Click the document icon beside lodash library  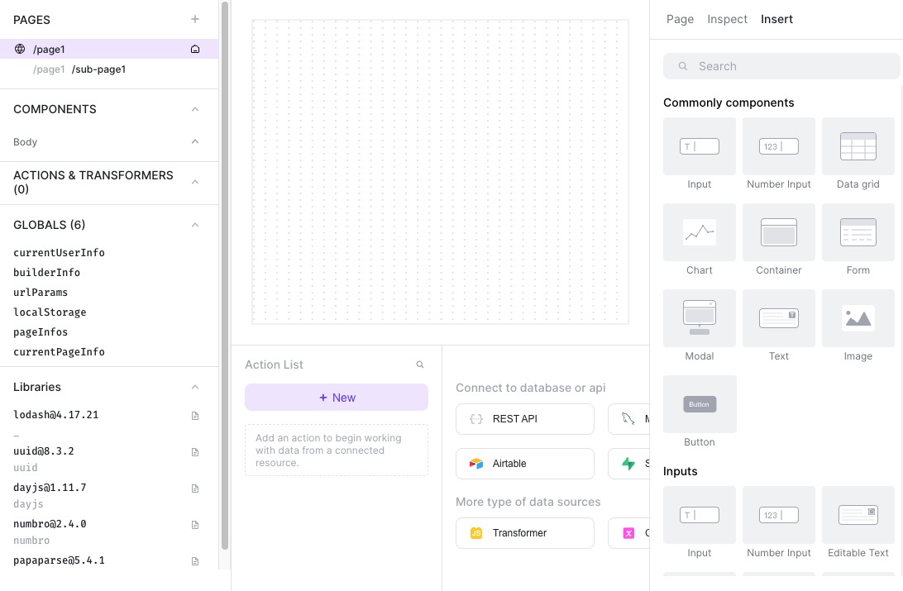point(195,417)
